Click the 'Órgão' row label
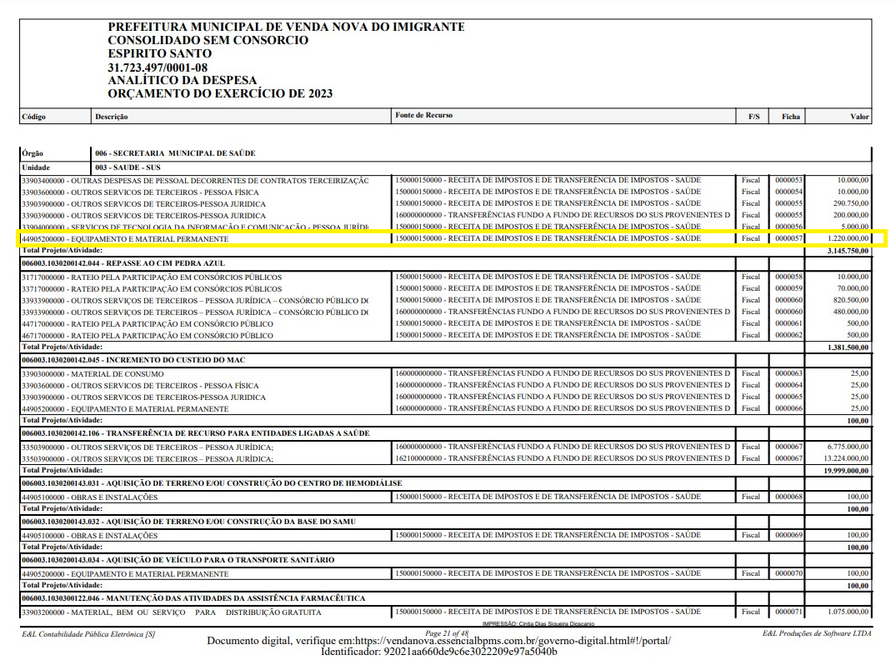 [33, 153]
